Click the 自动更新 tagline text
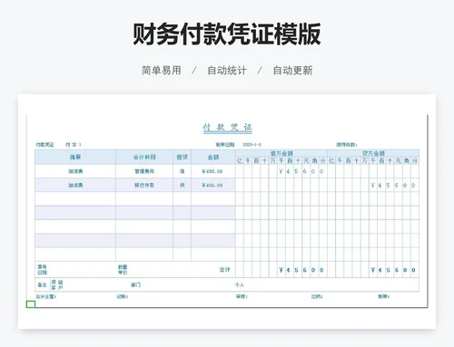 [x=292, y=71]
